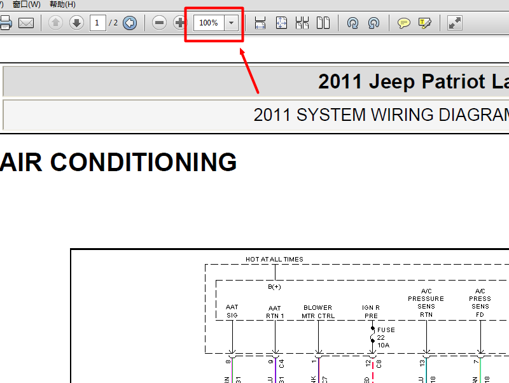Select the Highlight Text tool
Viewport: 509px width, 383px height.
tap(425, 23)
